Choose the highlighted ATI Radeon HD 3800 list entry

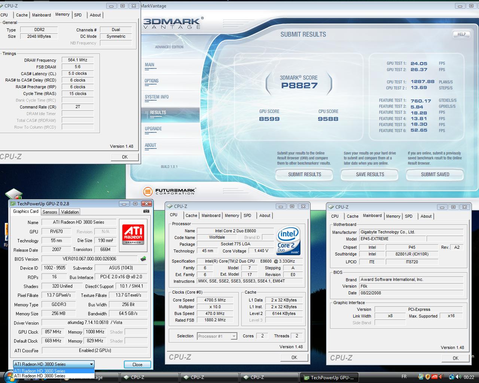click(x=54, y=371)
